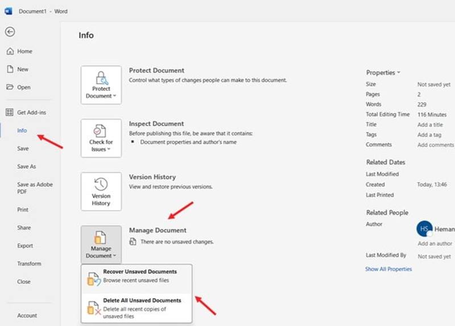455x326 pixels.
Task: Open the Account page
Action: (27, 315)
